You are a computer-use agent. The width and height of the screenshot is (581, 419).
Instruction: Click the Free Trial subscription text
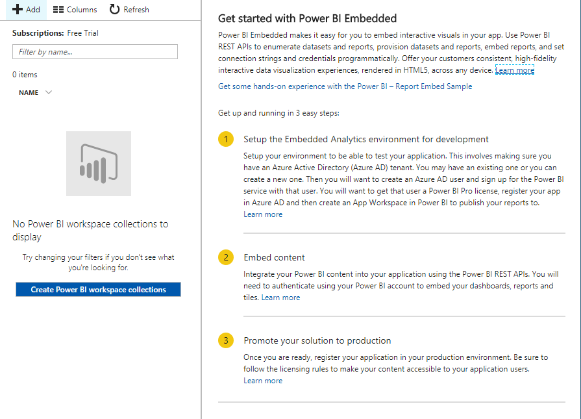click(x=82, y=33)
